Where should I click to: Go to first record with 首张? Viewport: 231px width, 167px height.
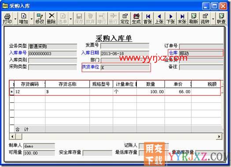click(148, 18)
